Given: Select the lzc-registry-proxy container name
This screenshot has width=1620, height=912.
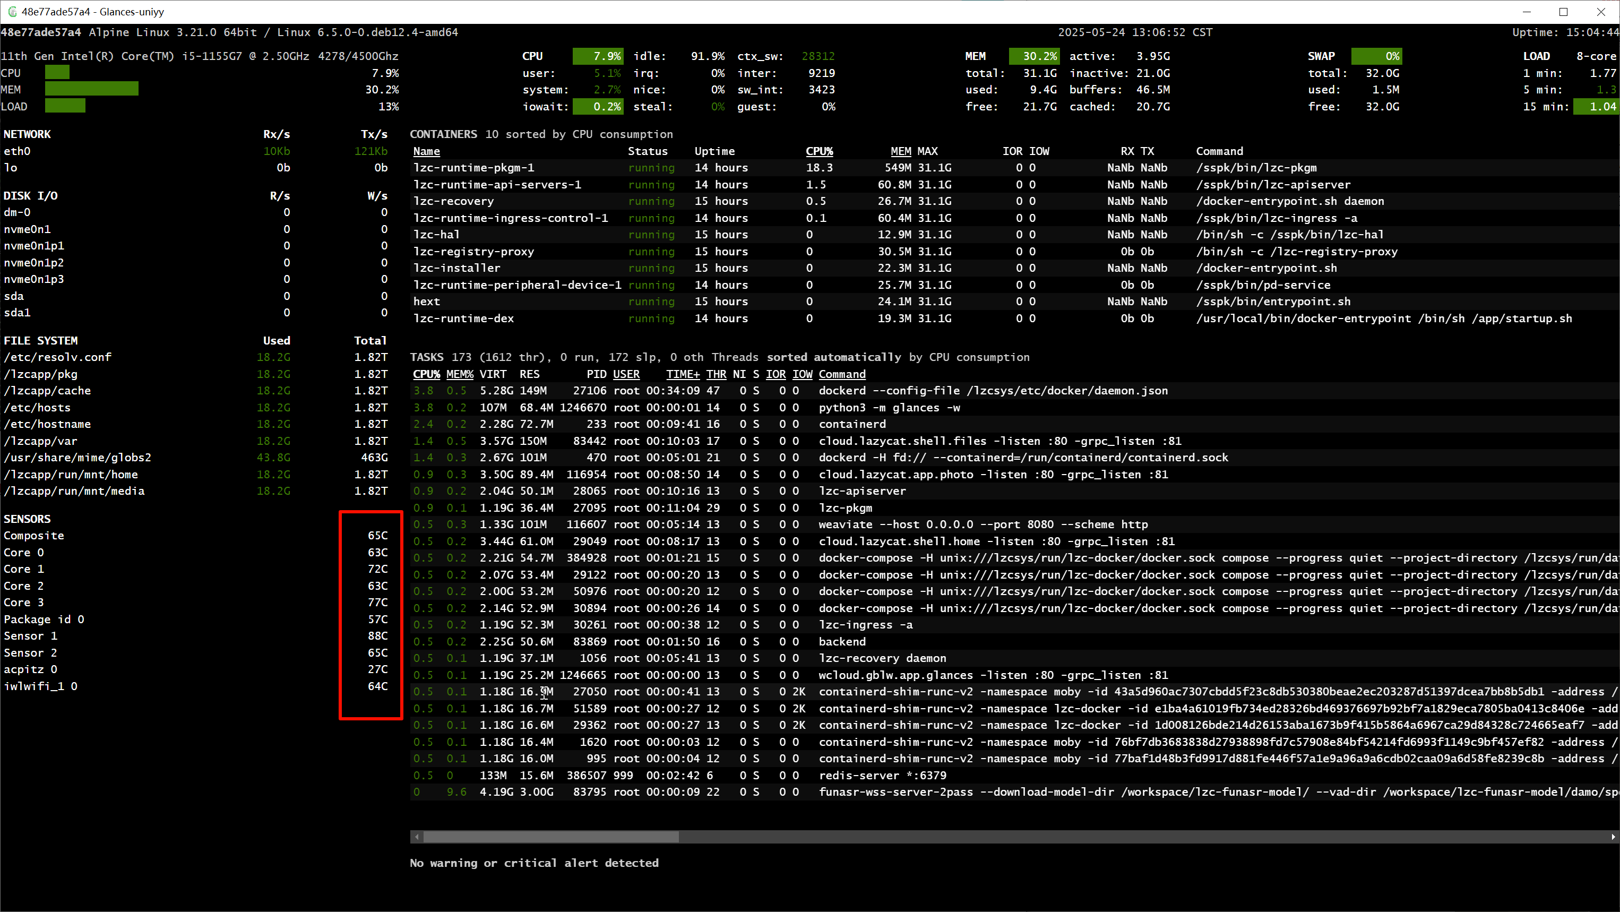Looking at the screenshot, I should tap(473, 252).
